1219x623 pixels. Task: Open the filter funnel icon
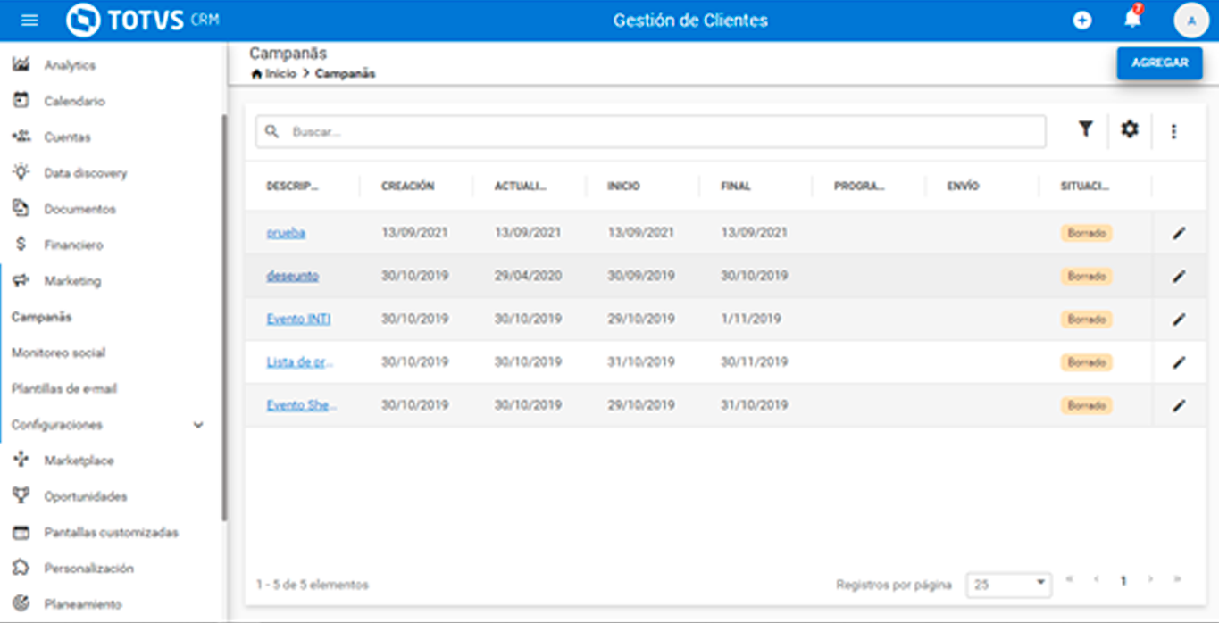click(1085, 130)
